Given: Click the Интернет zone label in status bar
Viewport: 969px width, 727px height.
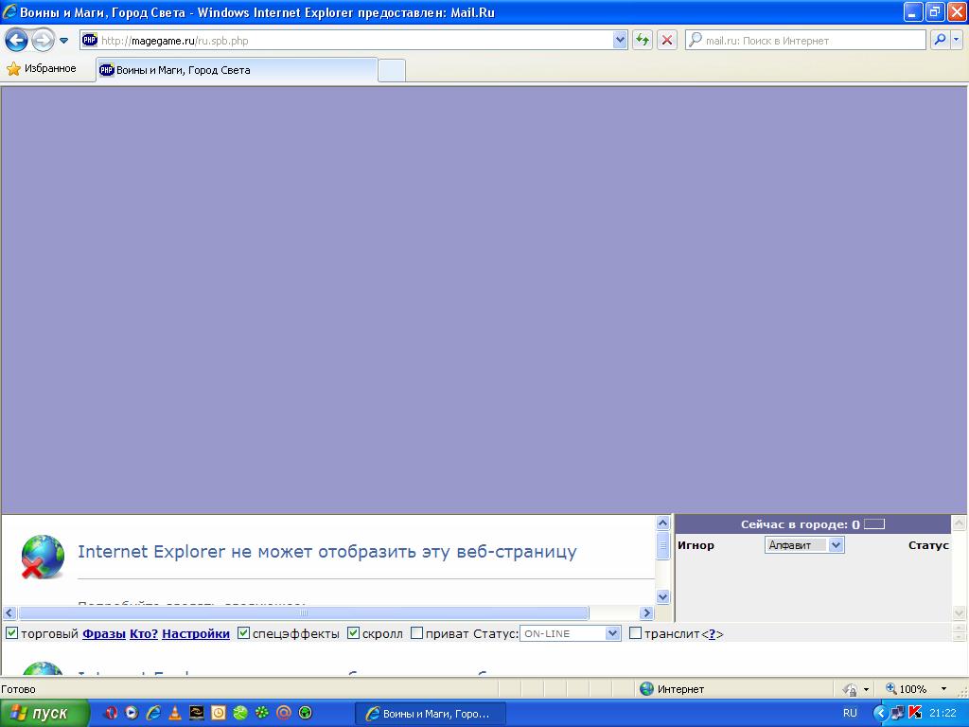Looking at the screenshot, I should coord(680,689).
